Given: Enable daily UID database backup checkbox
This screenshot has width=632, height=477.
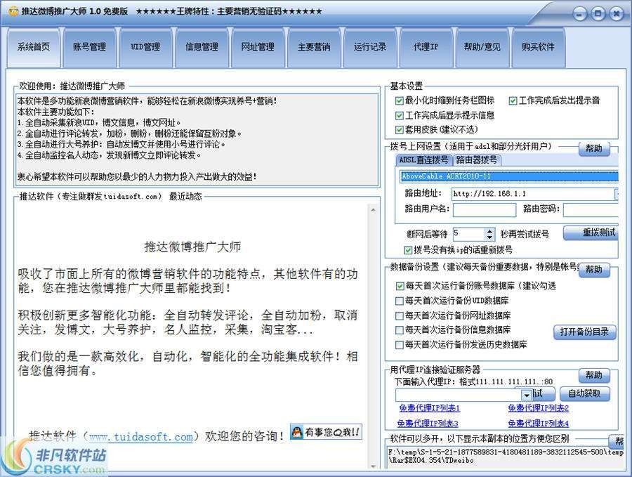Looking at the screenshot, I should coord(400,300).
